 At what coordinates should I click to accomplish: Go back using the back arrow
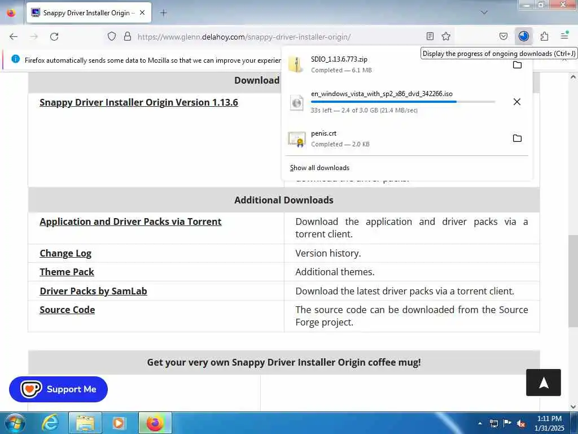[14, 37]
